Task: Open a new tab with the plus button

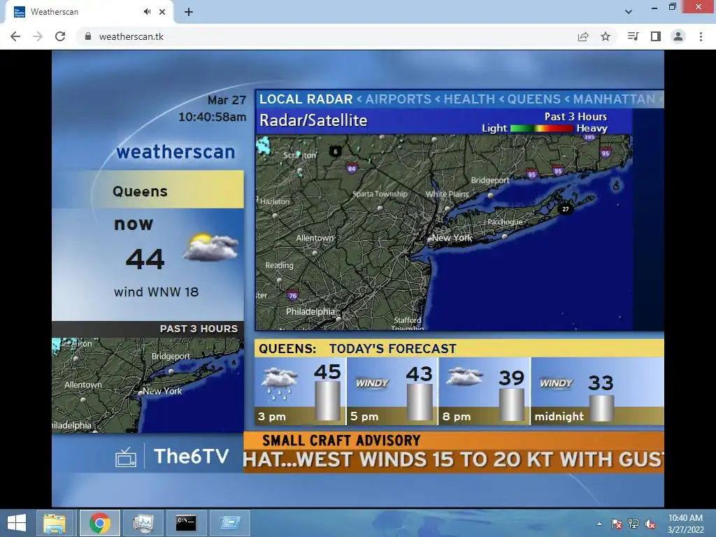Action: 189,12
